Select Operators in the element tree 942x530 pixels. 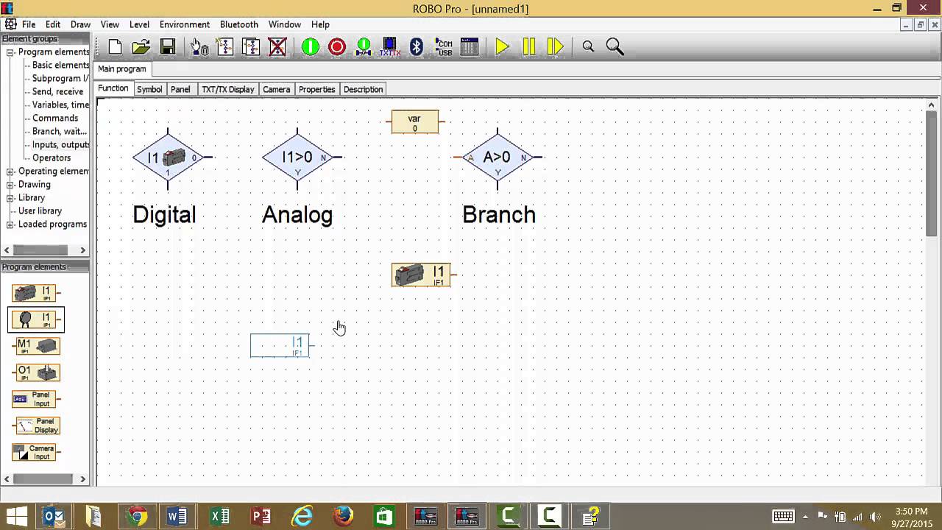pyautogui.click(x=52, y=158)
